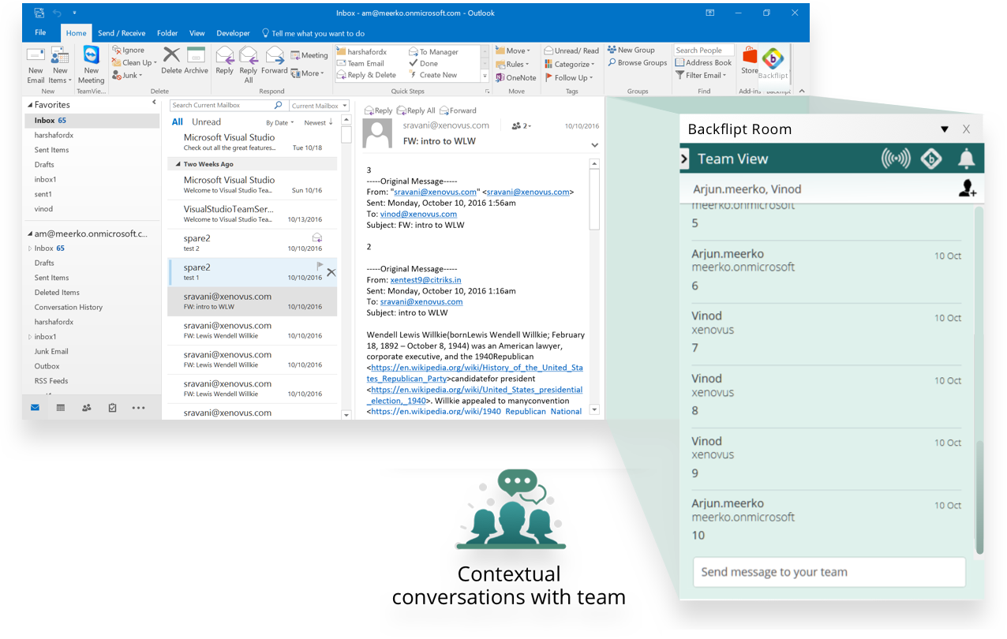Show only Unread messages

(207, 122)
